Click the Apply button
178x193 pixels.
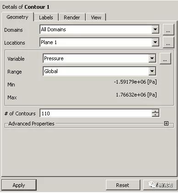19,185
